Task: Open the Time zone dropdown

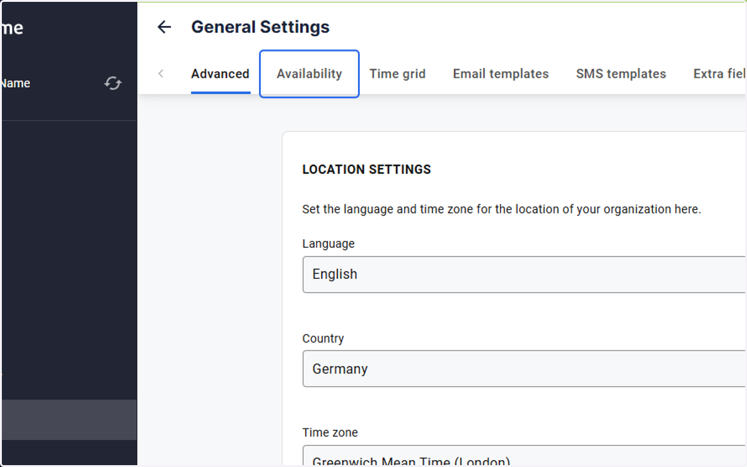Action: 524,455
